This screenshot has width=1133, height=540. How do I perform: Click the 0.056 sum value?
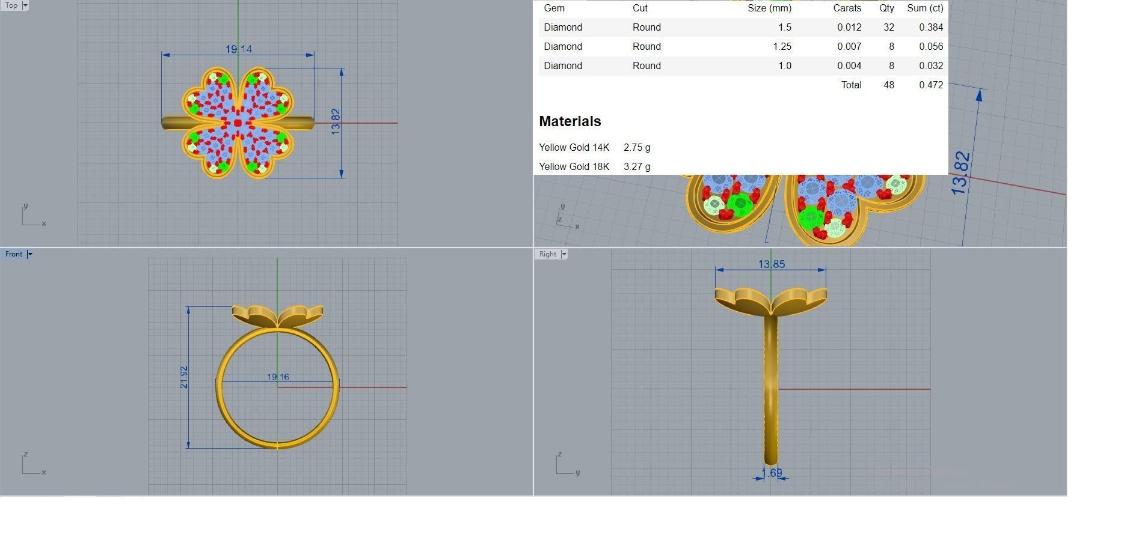[931, 47]
